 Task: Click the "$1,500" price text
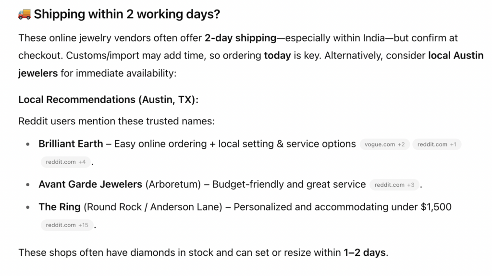(x=436, y=207)
